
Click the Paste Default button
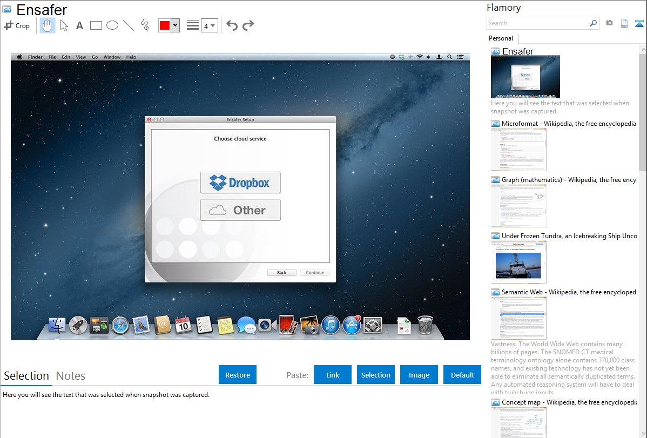462,375
